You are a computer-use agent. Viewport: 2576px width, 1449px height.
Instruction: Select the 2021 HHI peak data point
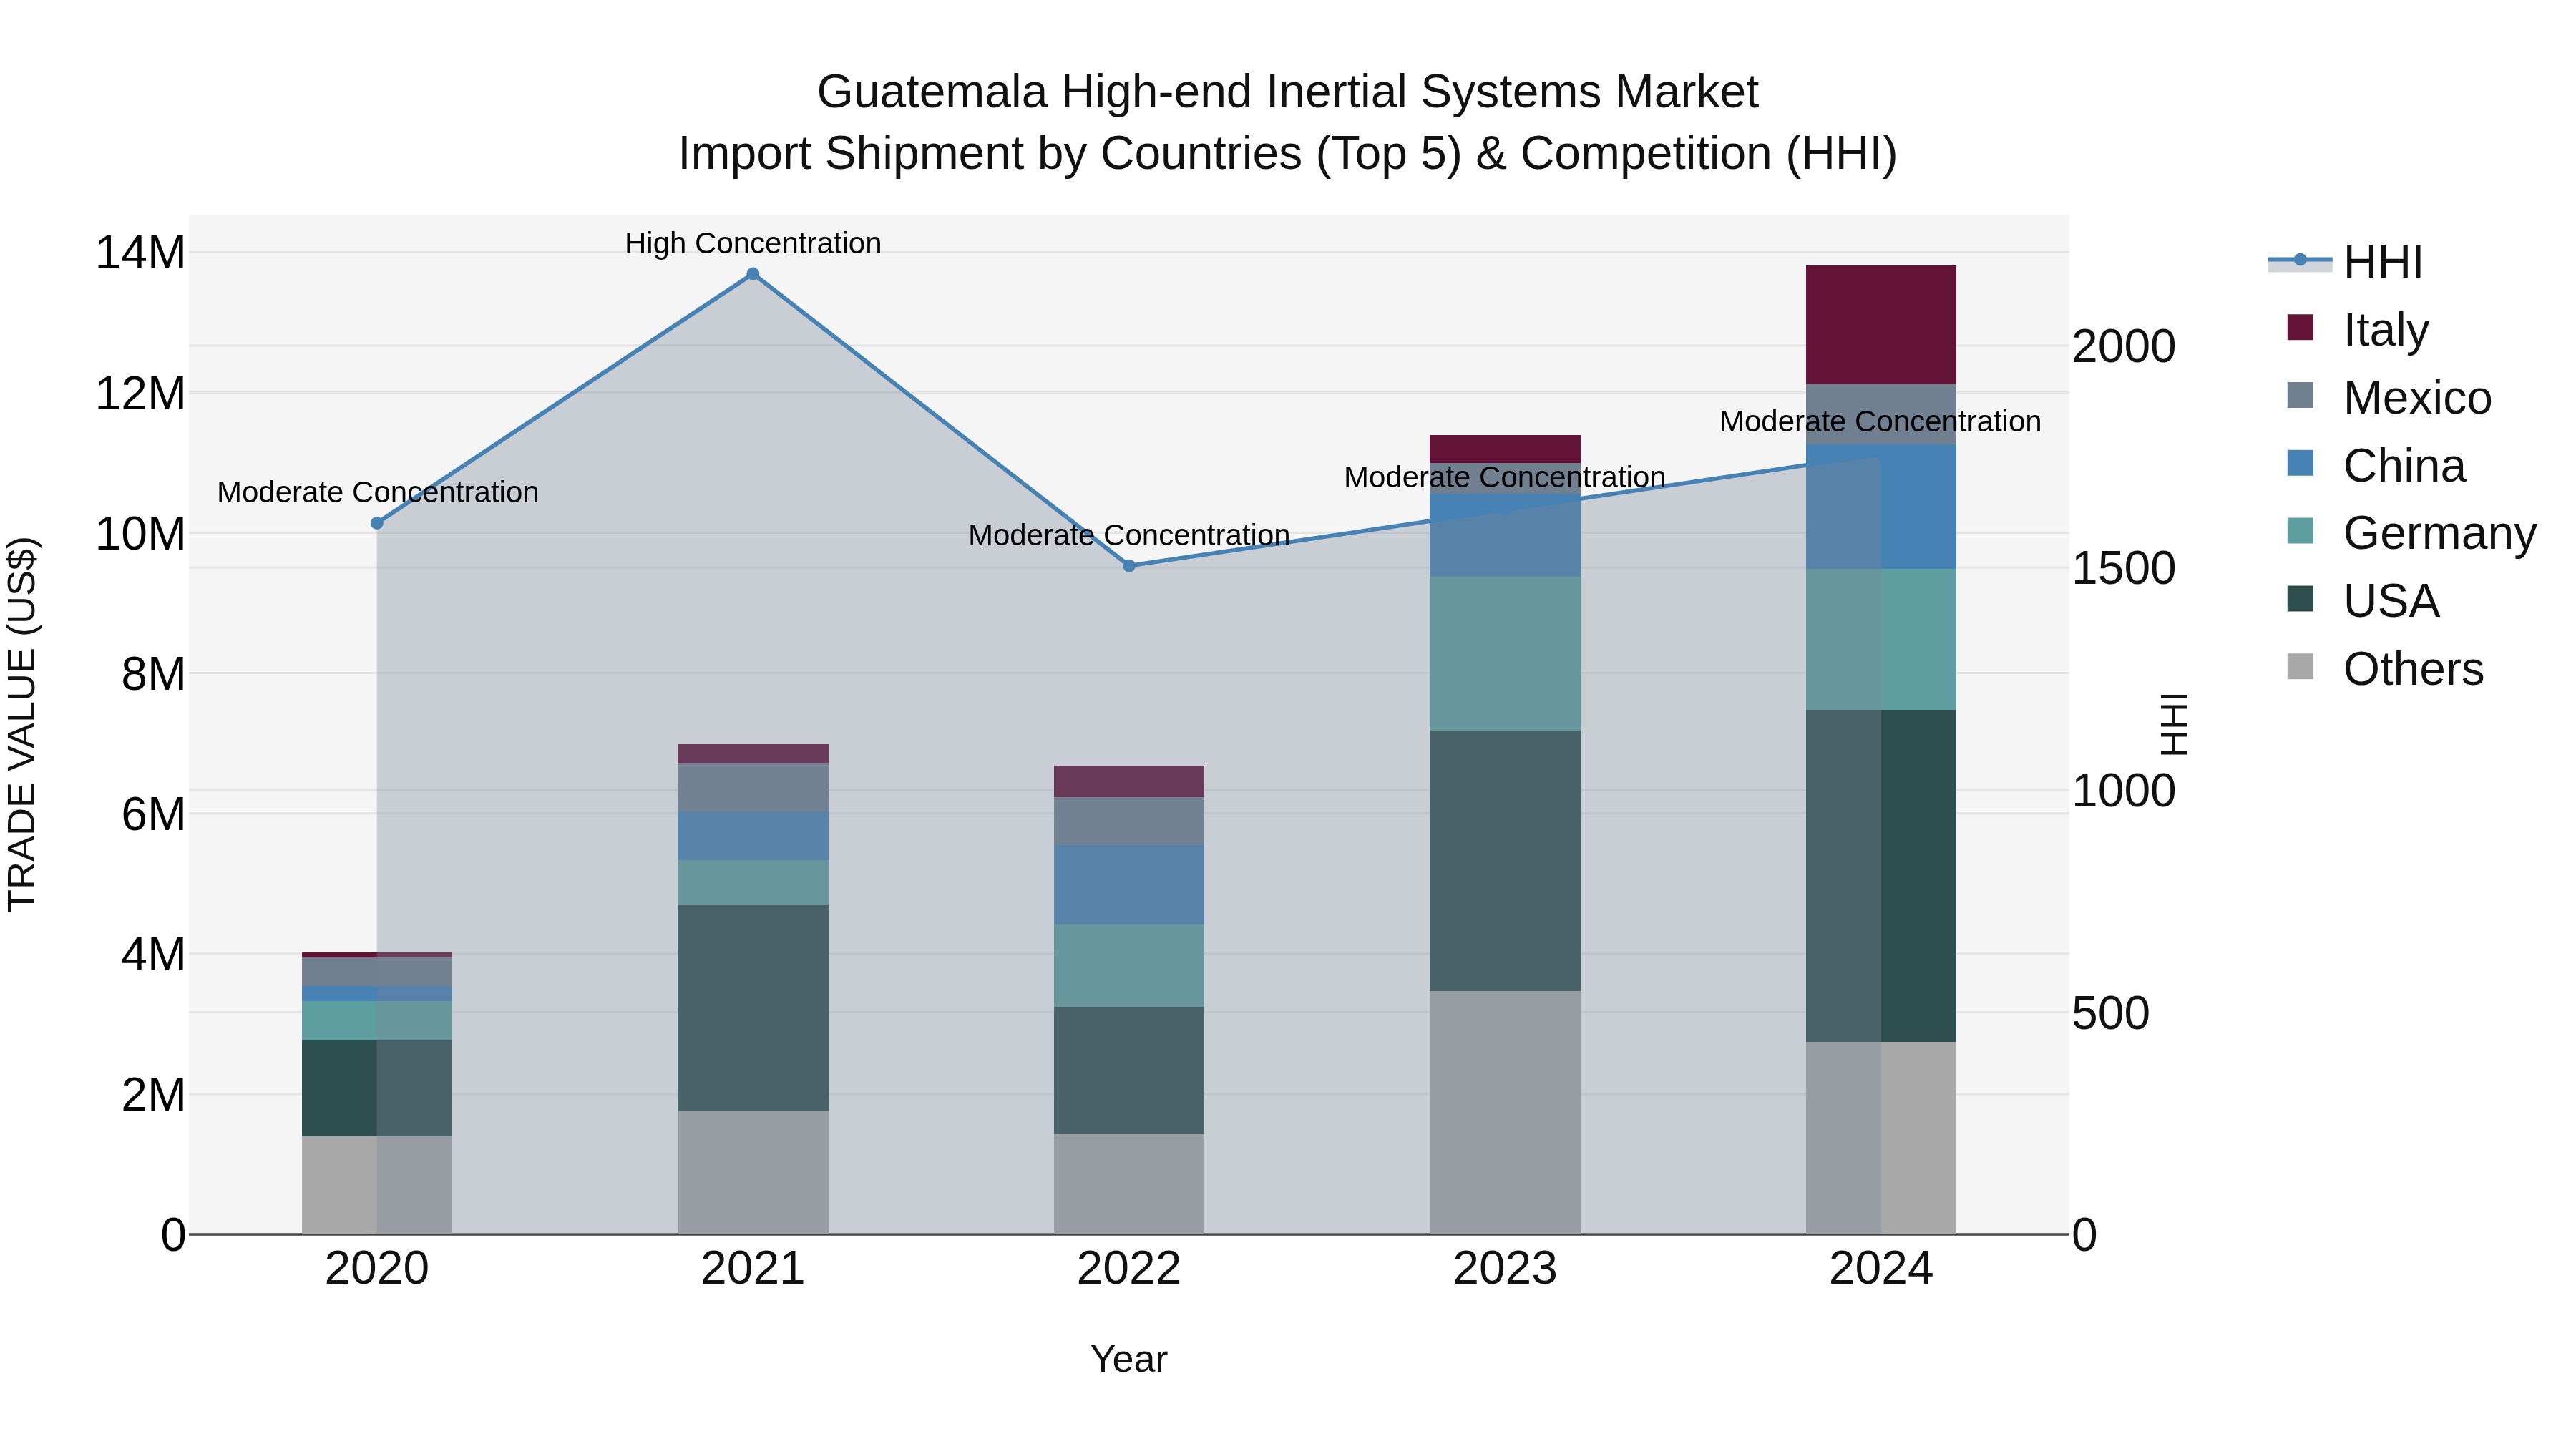click(x=753, y=274)
